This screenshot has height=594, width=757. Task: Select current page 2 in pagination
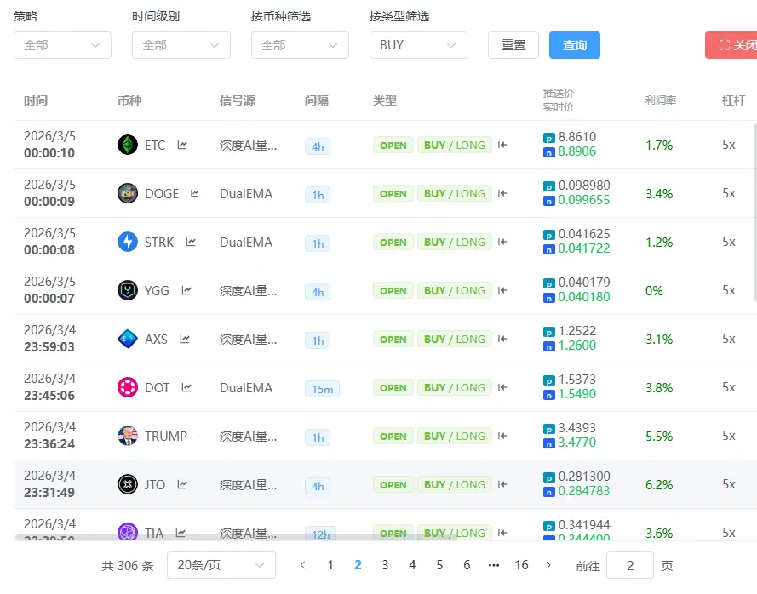click(x=358, y=565)
